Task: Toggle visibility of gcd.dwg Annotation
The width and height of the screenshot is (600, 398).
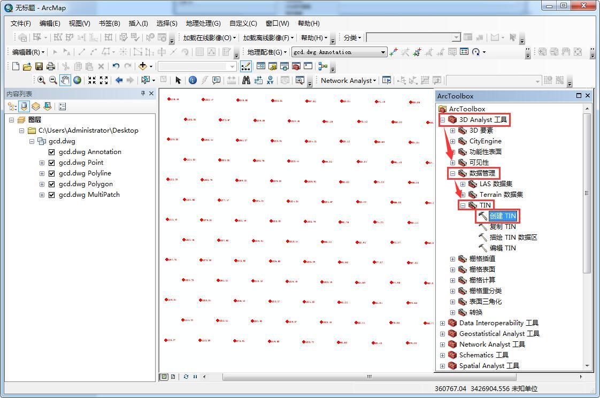Action: (51, 151)
